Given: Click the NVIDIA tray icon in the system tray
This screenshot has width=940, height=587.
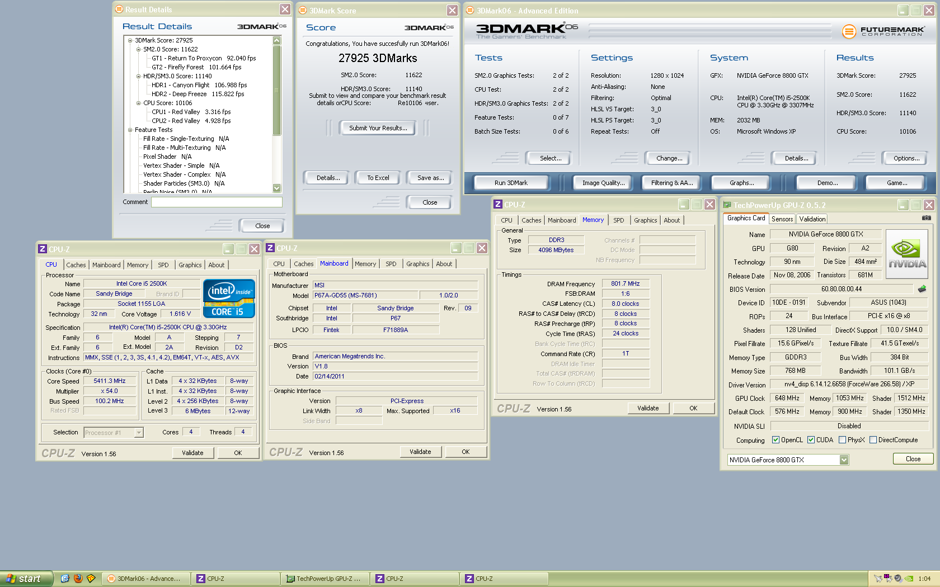Looking at the screenshot, I should (x=909, y=579).
